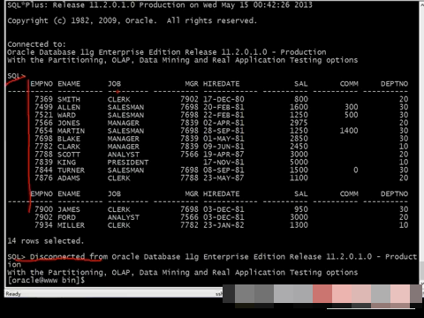
Task: Click the underlined word Disconnected
Action: 57,256
